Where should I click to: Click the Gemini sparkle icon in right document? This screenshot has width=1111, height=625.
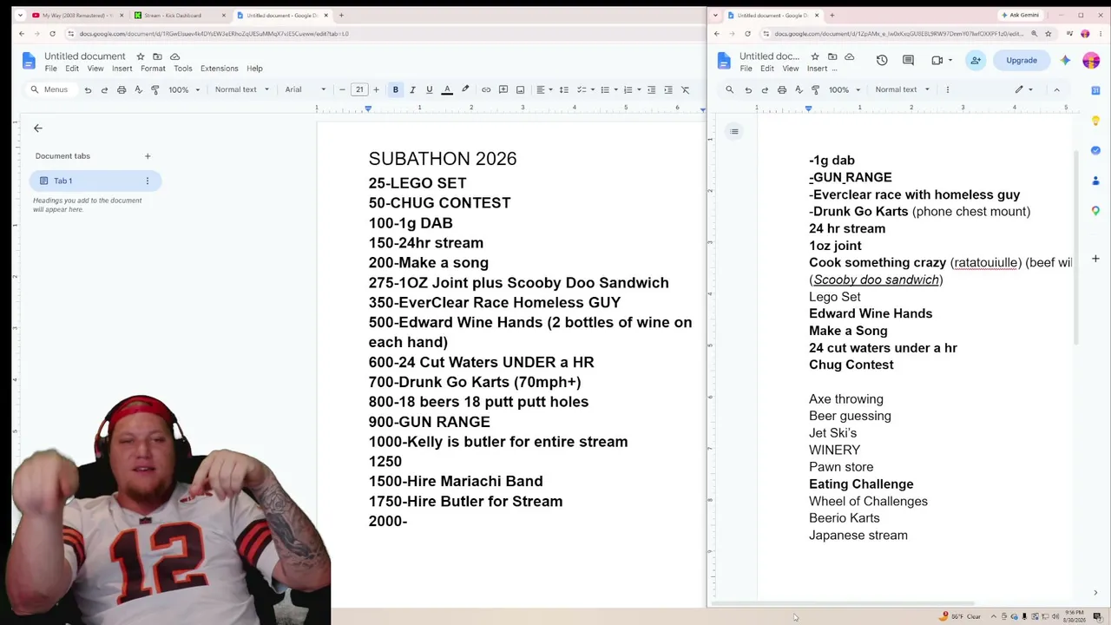tap(1065, 61)
